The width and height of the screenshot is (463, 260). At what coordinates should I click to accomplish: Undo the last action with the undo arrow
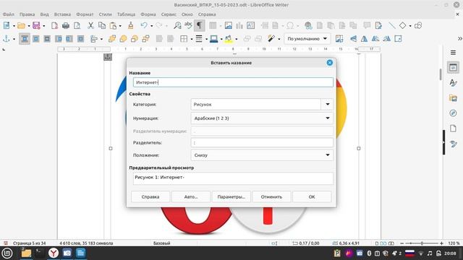144,26
